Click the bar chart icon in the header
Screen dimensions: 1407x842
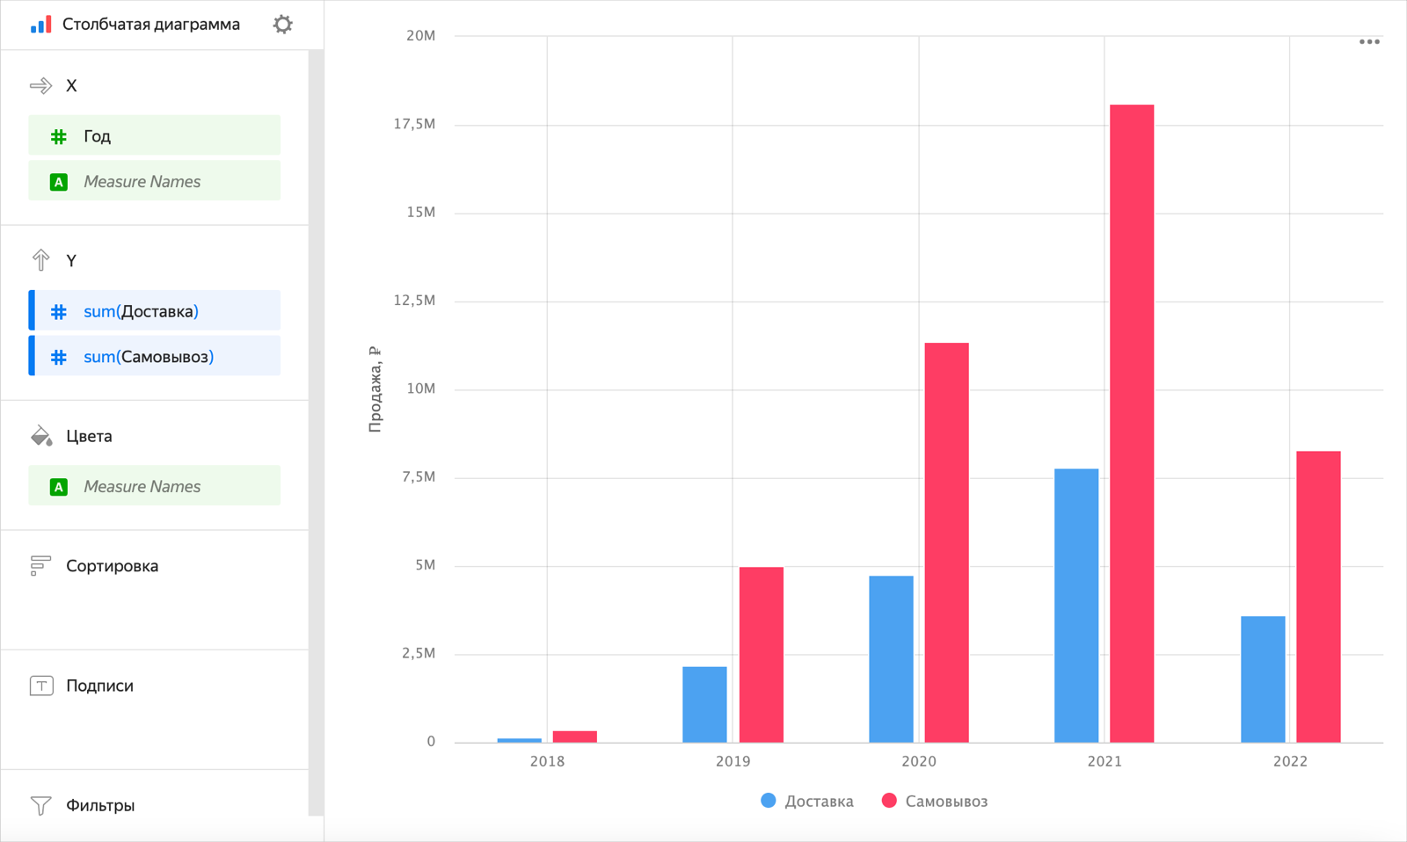click(39, 24)
